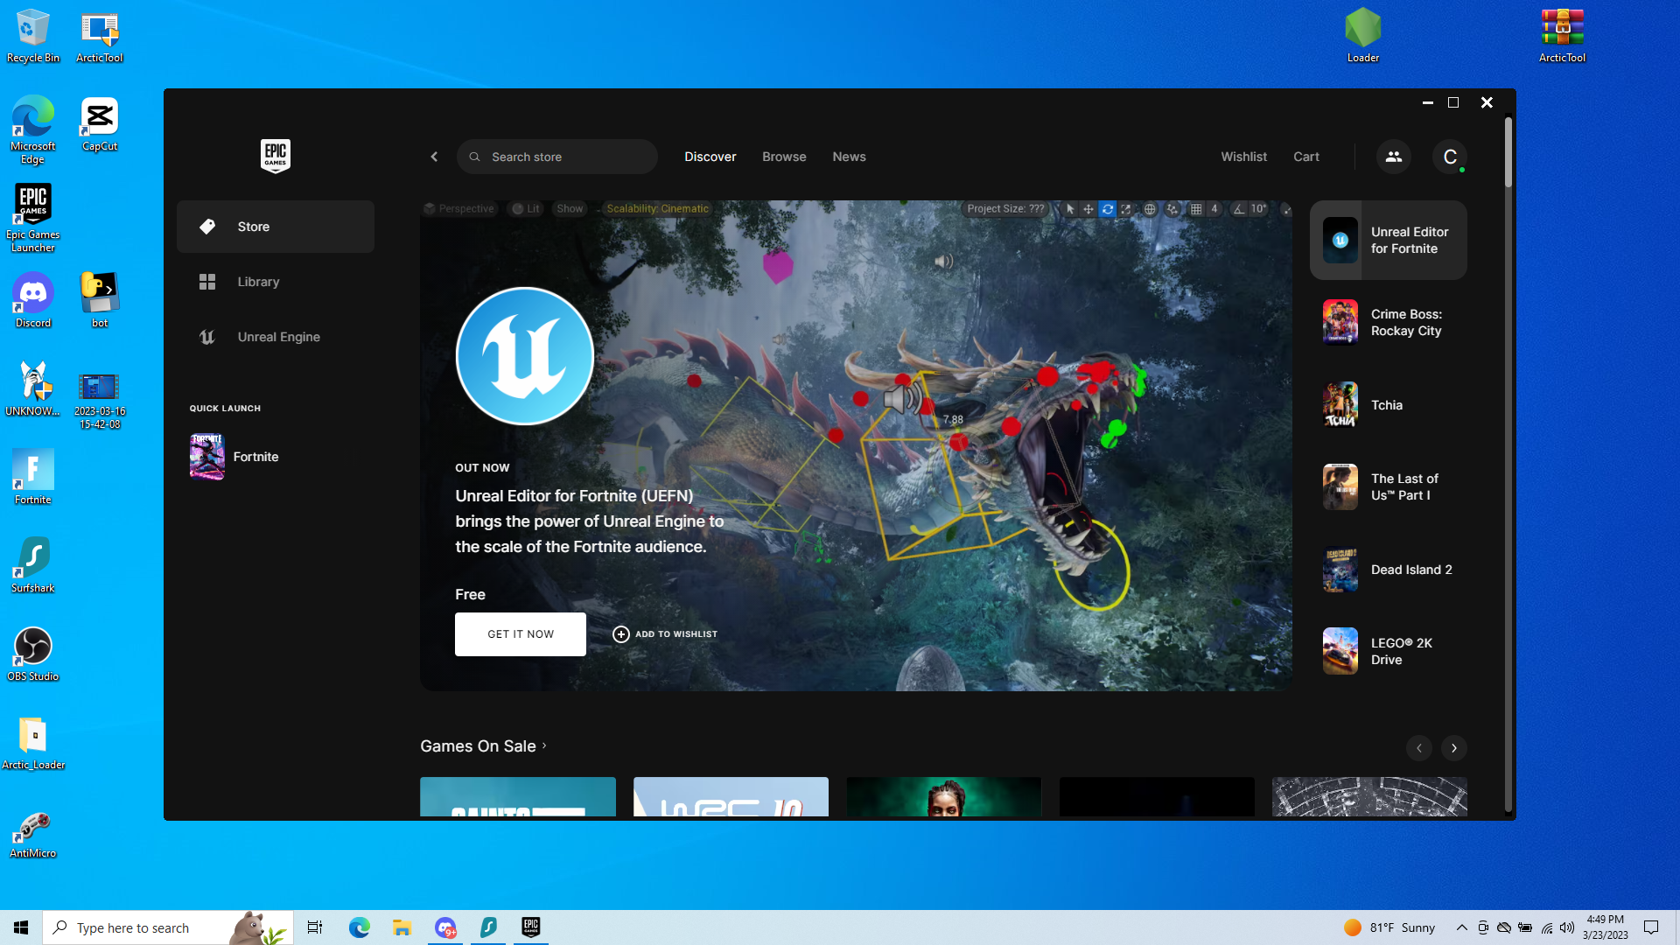Click the Search store input field
The width and height of the screenshot is (1680, 945).
coord(567,157)
